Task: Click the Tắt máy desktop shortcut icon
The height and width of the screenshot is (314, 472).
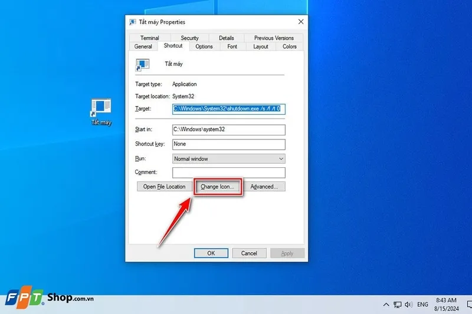Action: (x=101, y=107)
